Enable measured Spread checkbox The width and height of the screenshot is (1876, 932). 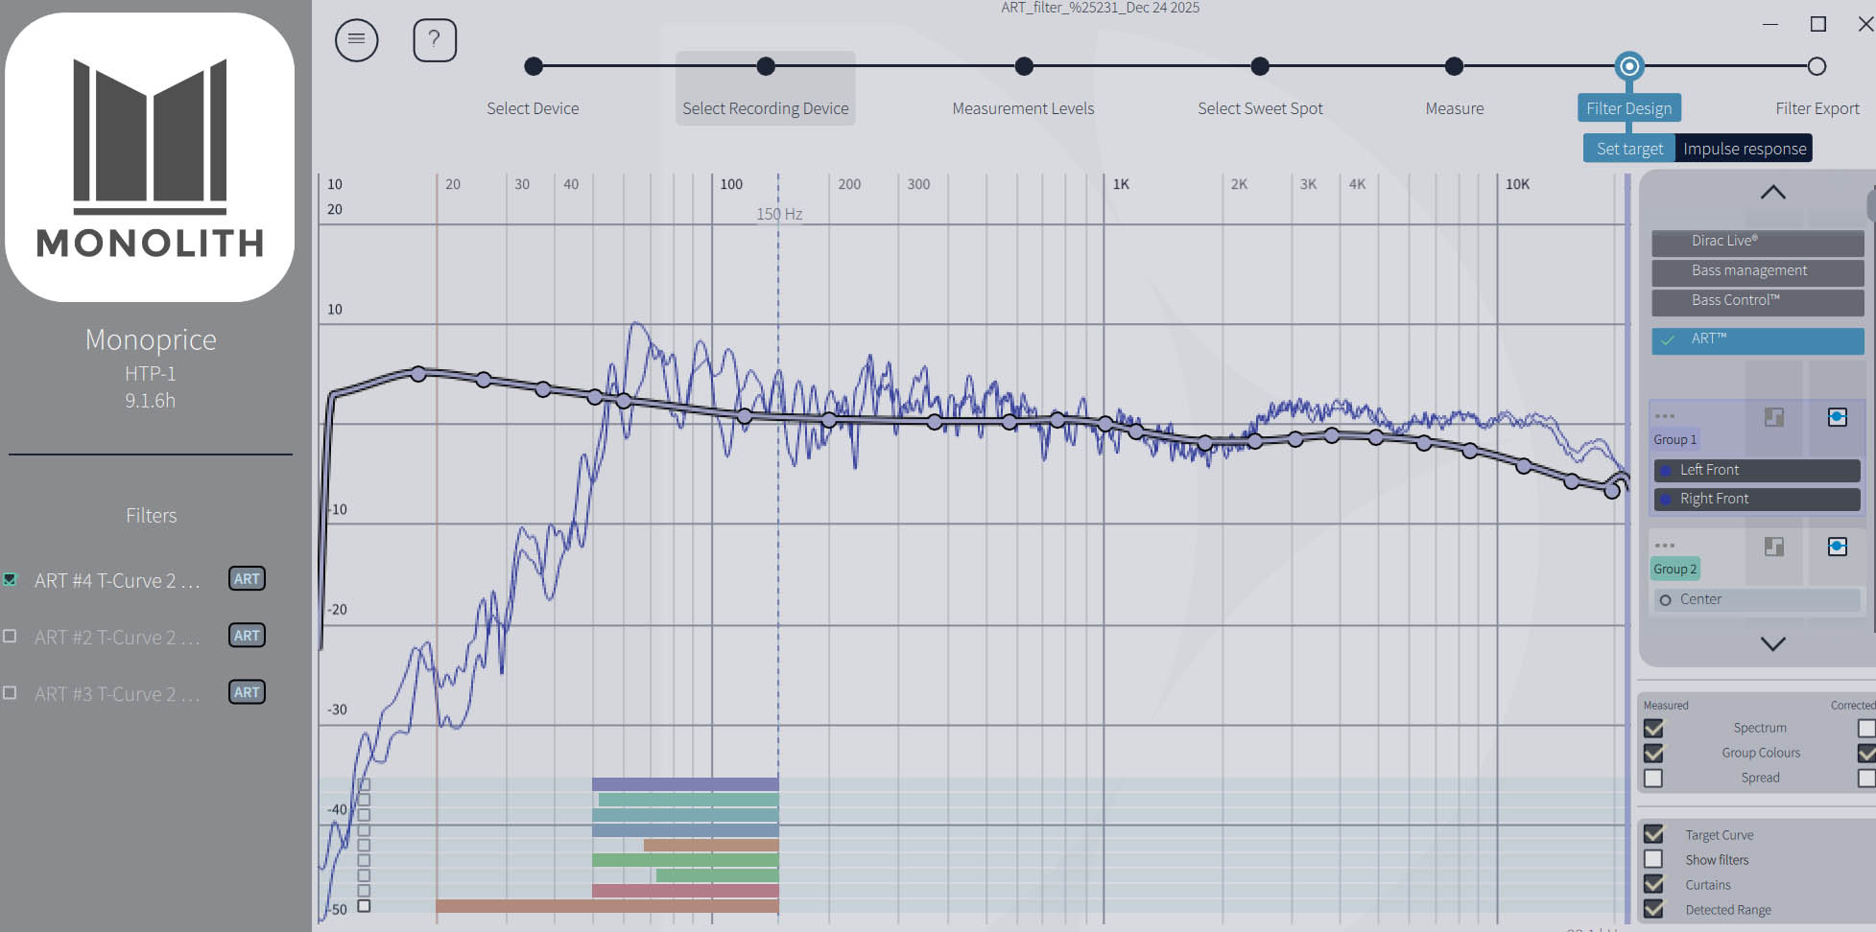tap(1653, 778)
